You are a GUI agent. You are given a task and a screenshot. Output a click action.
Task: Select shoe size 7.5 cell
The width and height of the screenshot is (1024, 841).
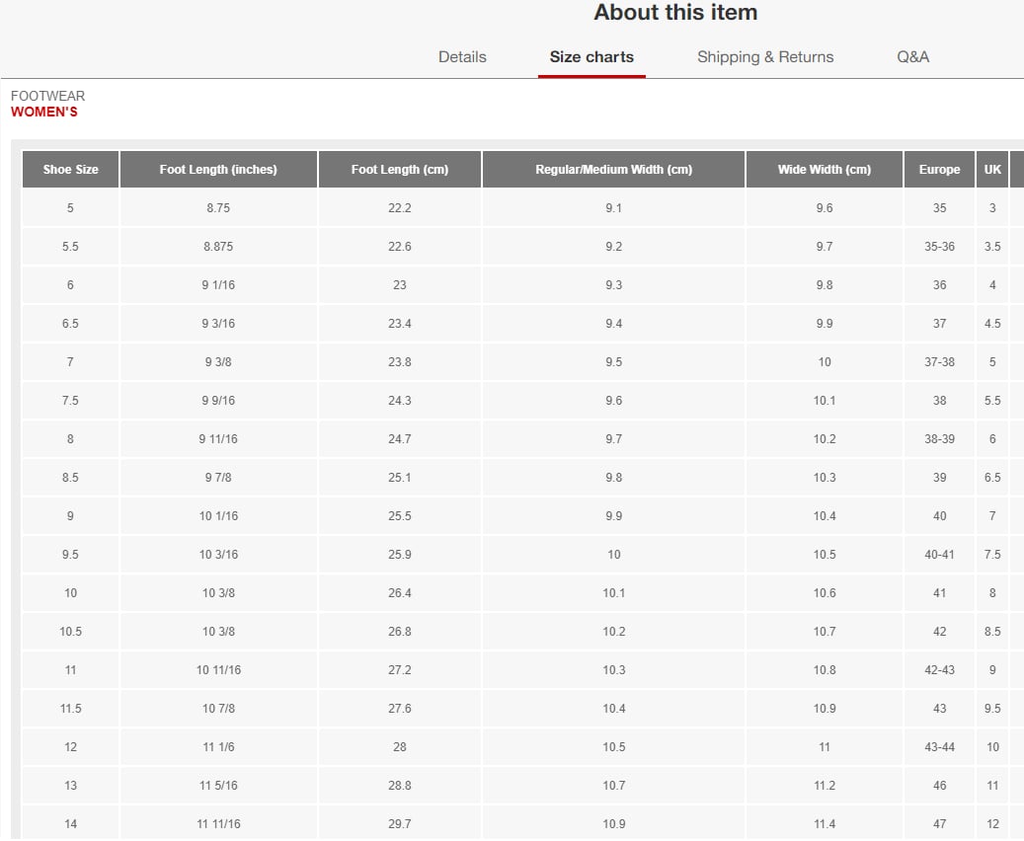pos(70,400)
